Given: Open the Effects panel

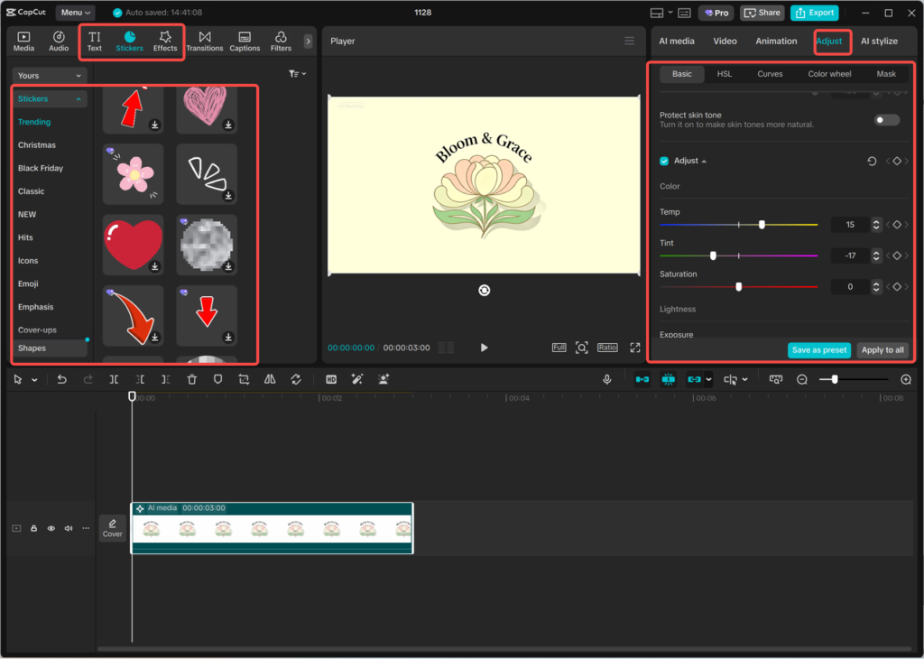Looking at the screenshot, I should 165,41.
